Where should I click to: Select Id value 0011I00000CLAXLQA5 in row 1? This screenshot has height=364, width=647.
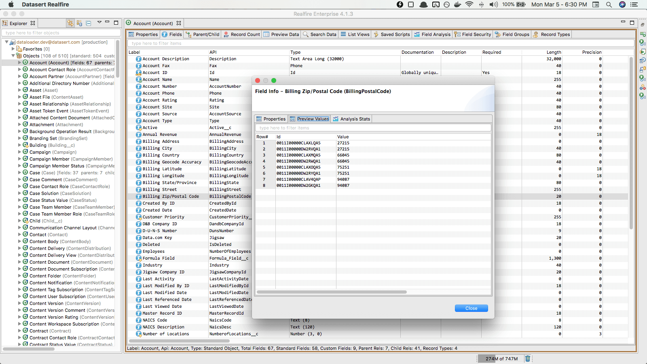[x=298, y=143]
